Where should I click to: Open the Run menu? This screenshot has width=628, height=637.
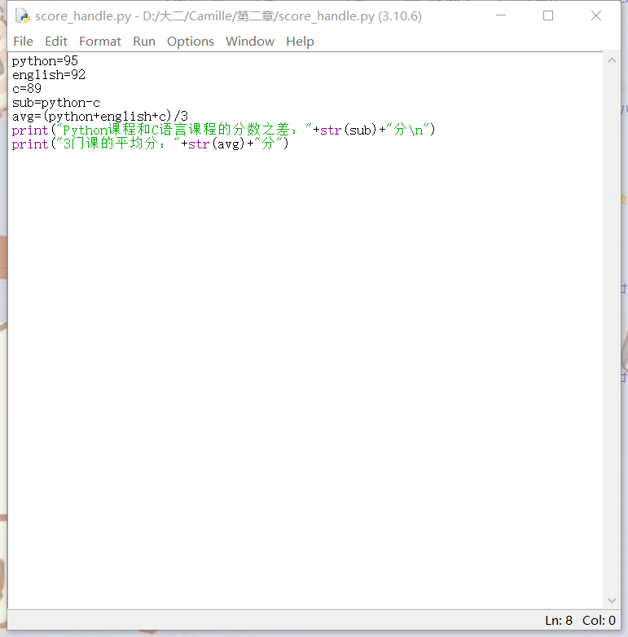pyautogui.click(x=144, y=42)
